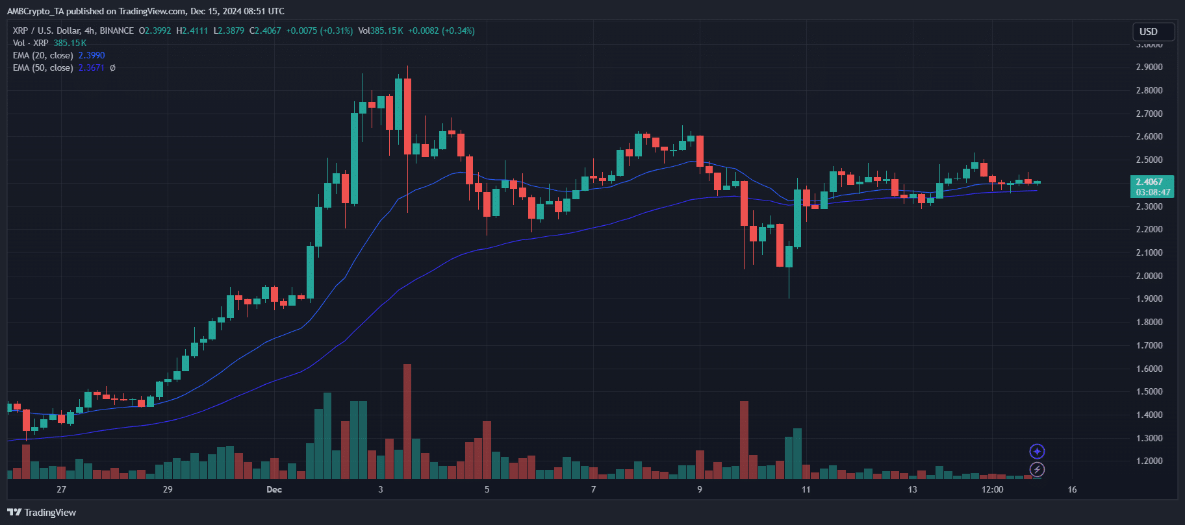Viewport: 1185px width, 525px height.
Task: Open the USD currency selector
Action: 1154,31
